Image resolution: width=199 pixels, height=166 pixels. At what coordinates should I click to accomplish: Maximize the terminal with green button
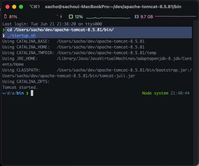point(21,7)
